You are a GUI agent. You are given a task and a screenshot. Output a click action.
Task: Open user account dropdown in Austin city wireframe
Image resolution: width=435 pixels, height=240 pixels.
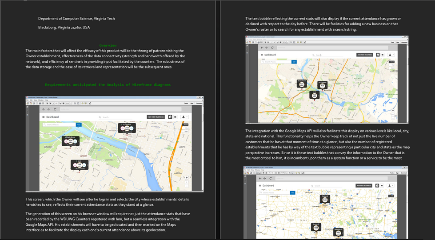[391, 55]
